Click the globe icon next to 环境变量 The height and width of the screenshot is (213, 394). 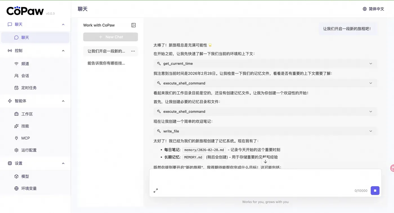pos(16,189)
